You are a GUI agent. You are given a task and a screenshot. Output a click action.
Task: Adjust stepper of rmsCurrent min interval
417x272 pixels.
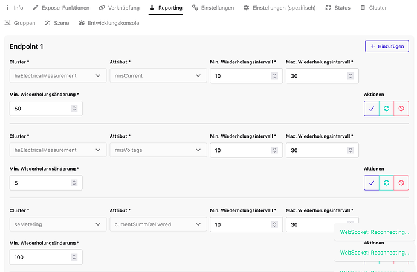(274, 76)
